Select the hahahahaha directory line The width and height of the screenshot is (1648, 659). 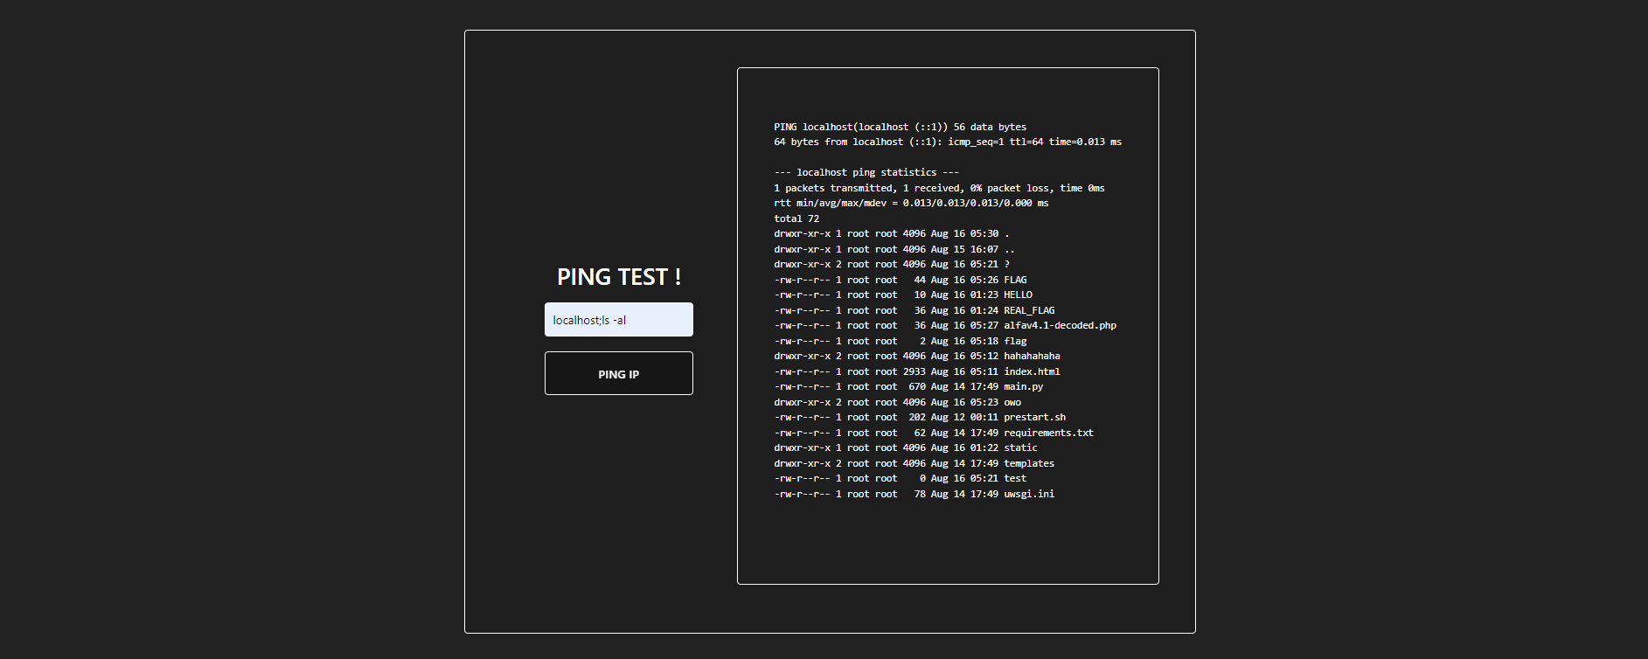point(916,356)
